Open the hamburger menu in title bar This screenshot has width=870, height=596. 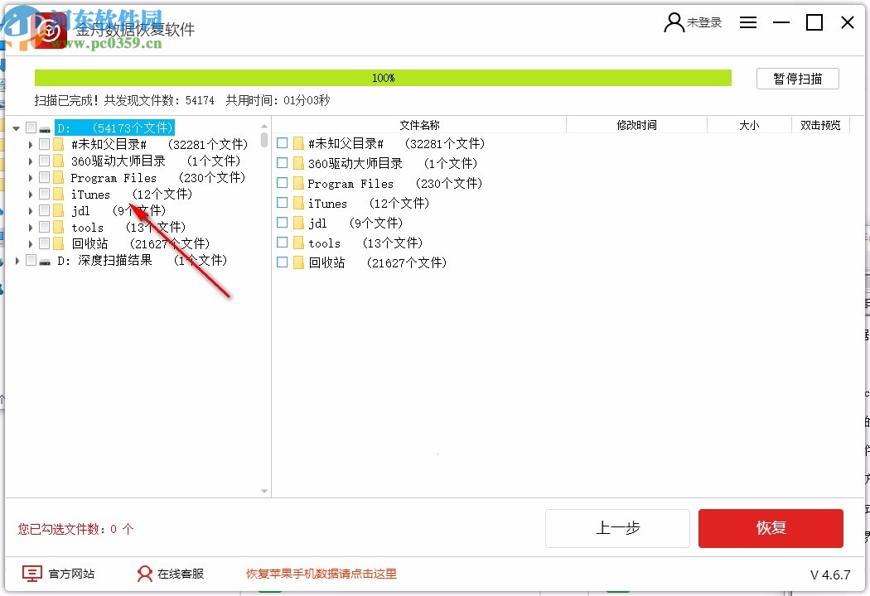click(748, 22)
